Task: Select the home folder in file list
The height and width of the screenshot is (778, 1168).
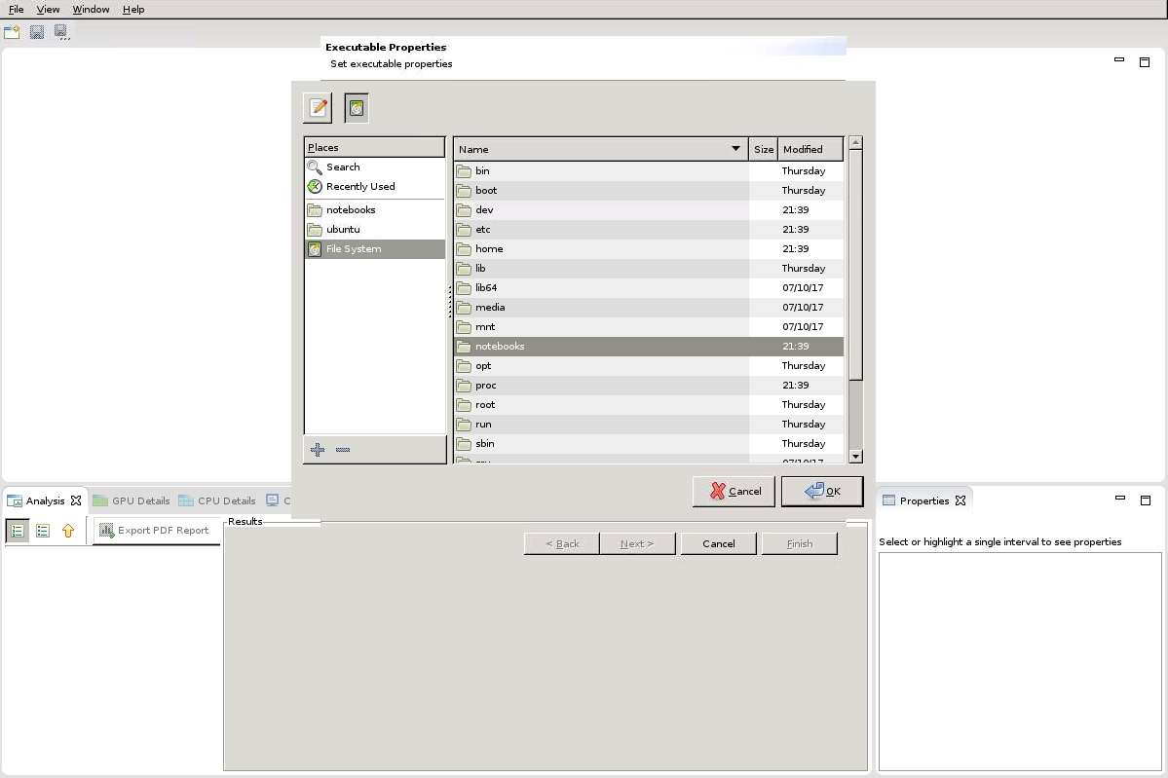Action: pos(489,249)
